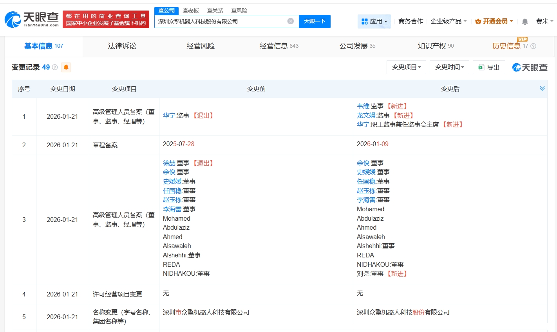Click the orange change-alert bell icon
This screenshot has width=557, height=332.
(66, 67)
